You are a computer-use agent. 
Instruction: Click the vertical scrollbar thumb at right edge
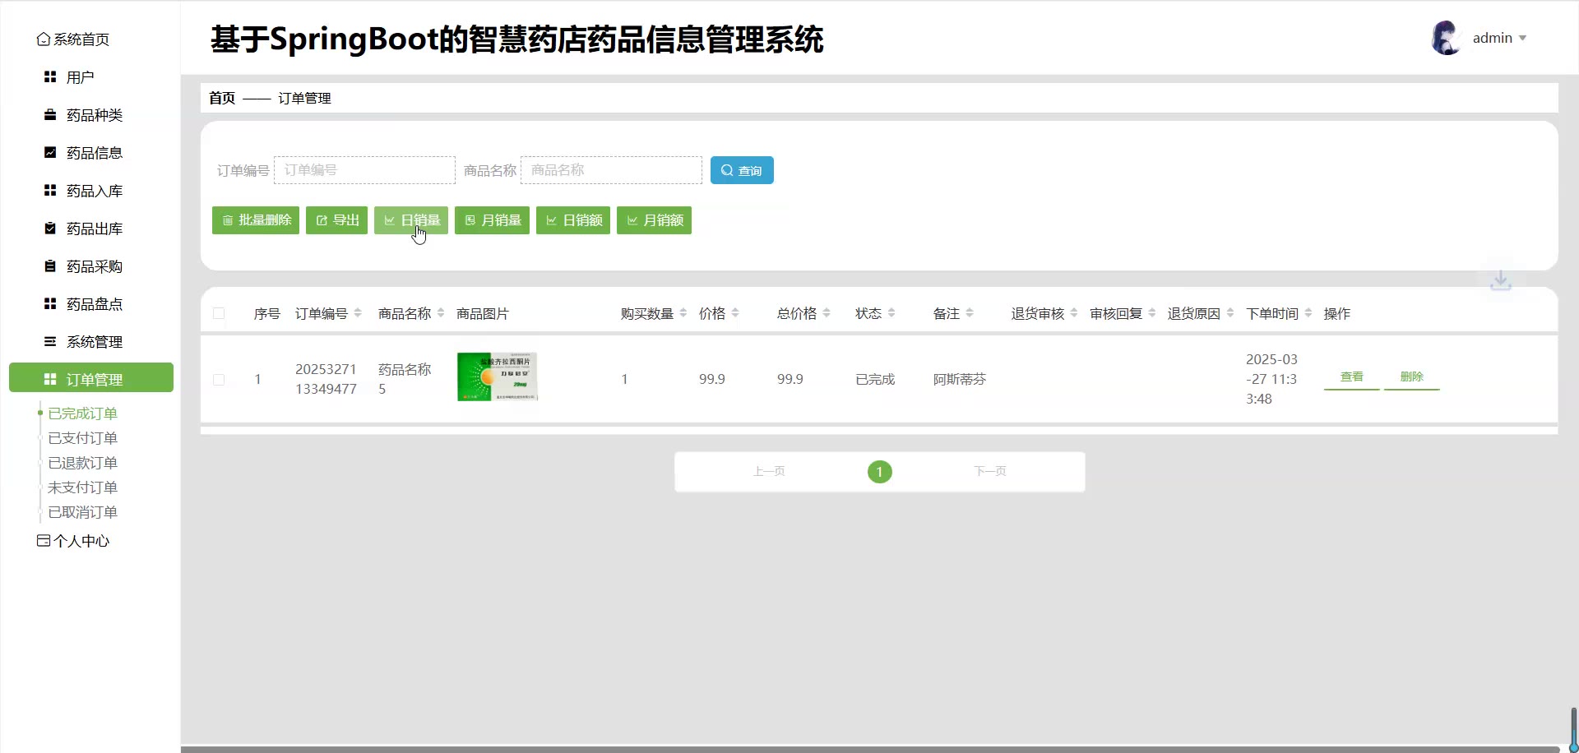click(1573, 727)
